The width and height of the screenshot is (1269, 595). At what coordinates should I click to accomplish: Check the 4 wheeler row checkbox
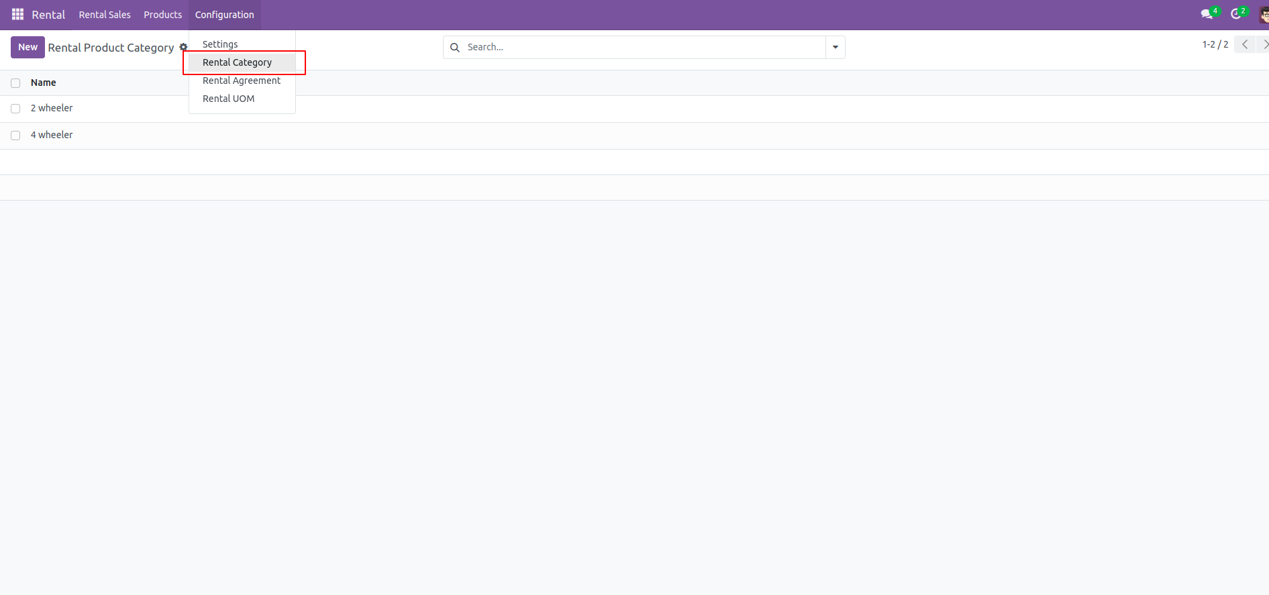[x=15, y=136]
